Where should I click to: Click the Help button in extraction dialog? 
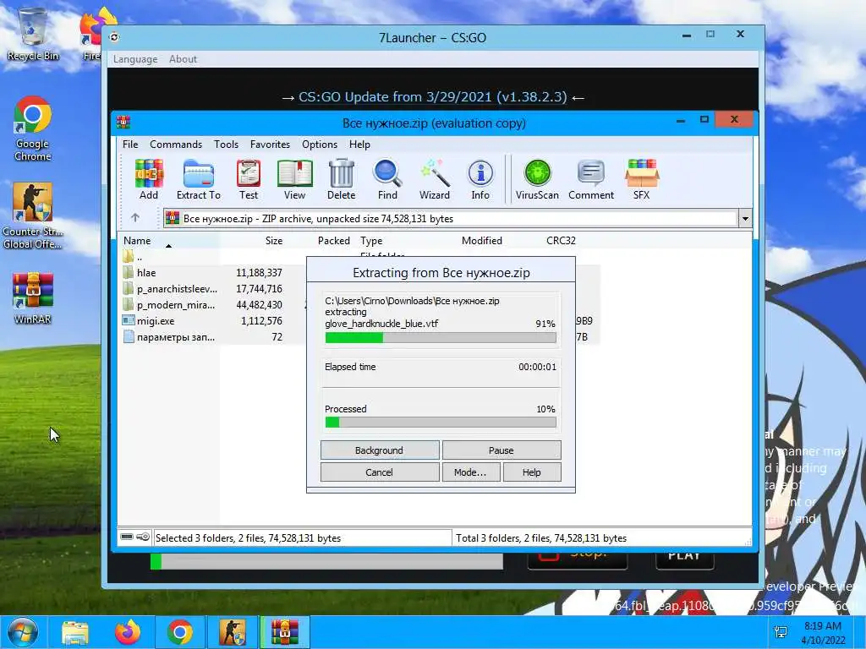tap(532, 472)
